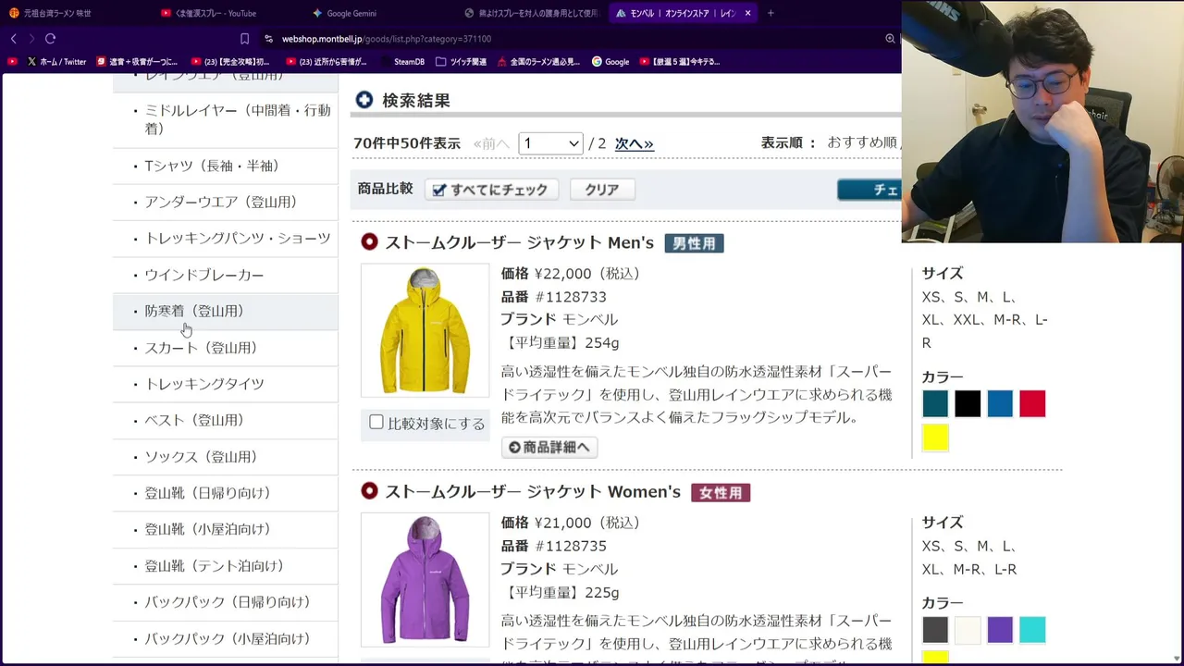Open site settings icon beside the URL
This screenshot has width=1184, height=666.
(268, 39)
